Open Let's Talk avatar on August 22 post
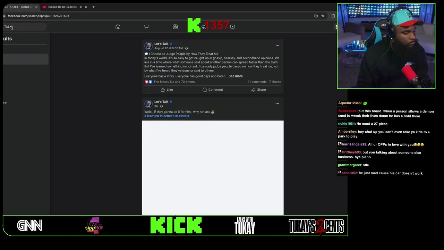 pyautogui.click(x=148, y=46)
